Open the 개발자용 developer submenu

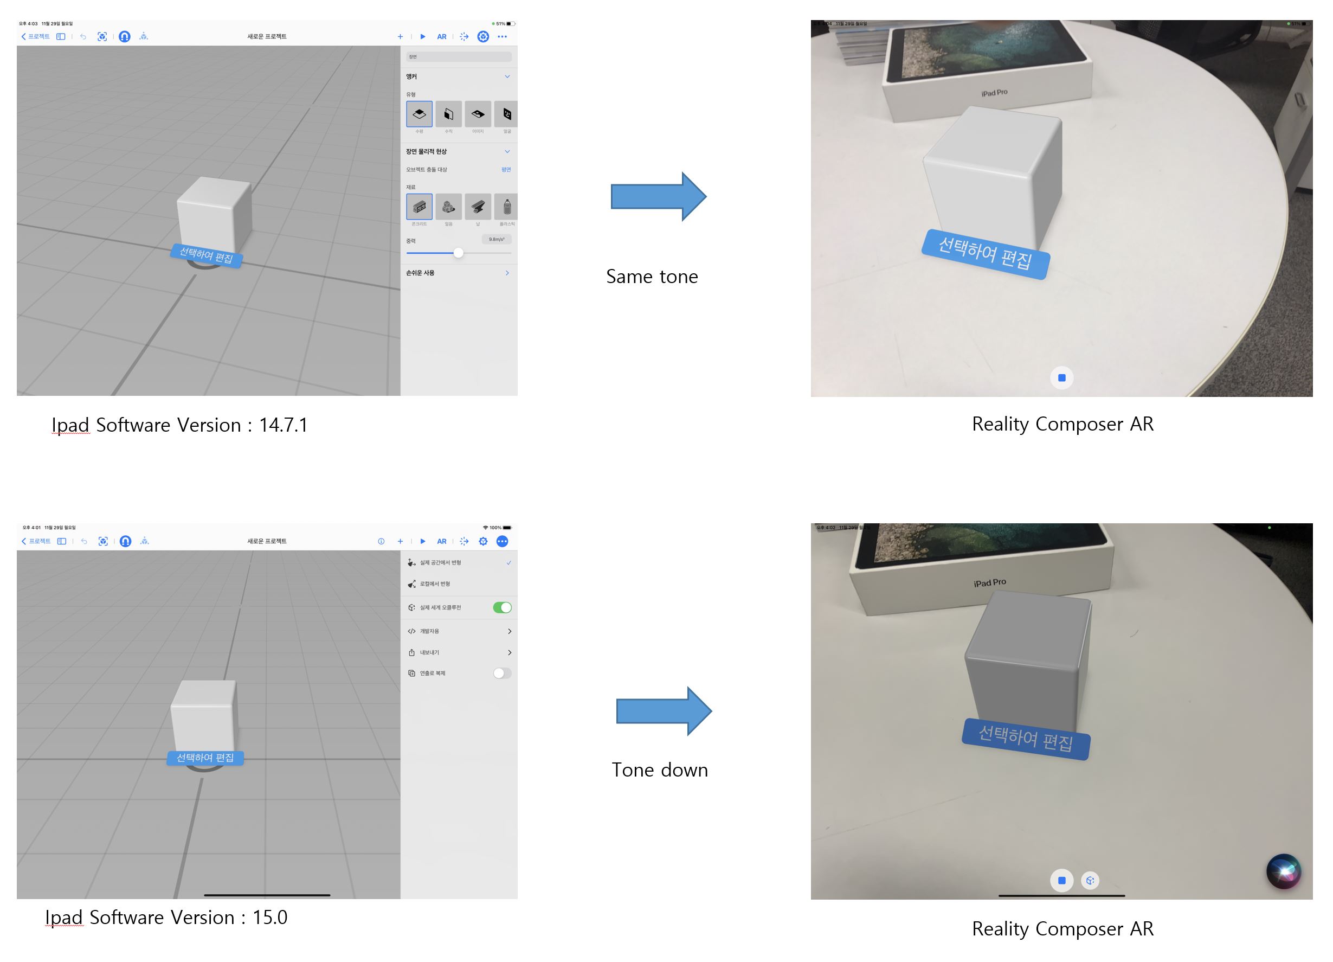(x=459, y=631)
